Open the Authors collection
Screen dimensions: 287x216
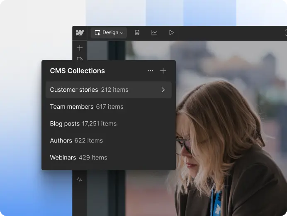tap(109, 141)
